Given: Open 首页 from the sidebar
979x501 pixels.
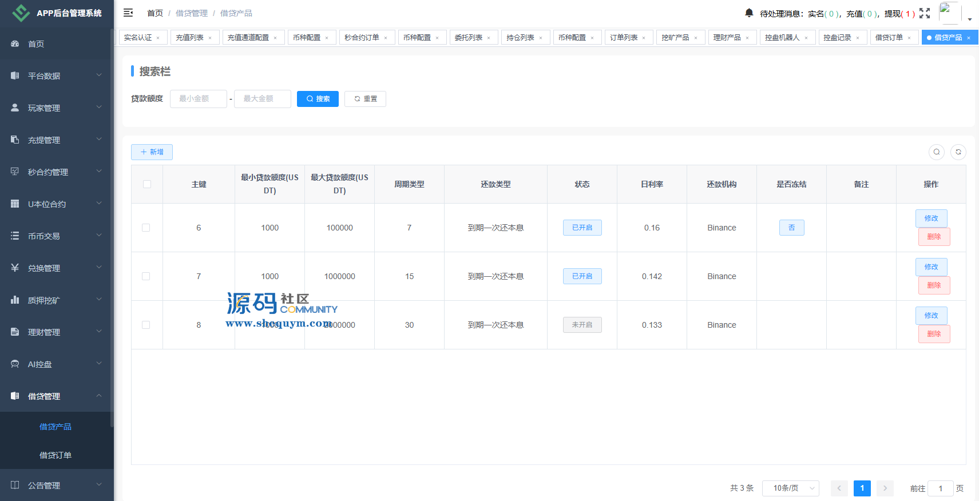Looking at the screenshot, I should click(36, 44).
